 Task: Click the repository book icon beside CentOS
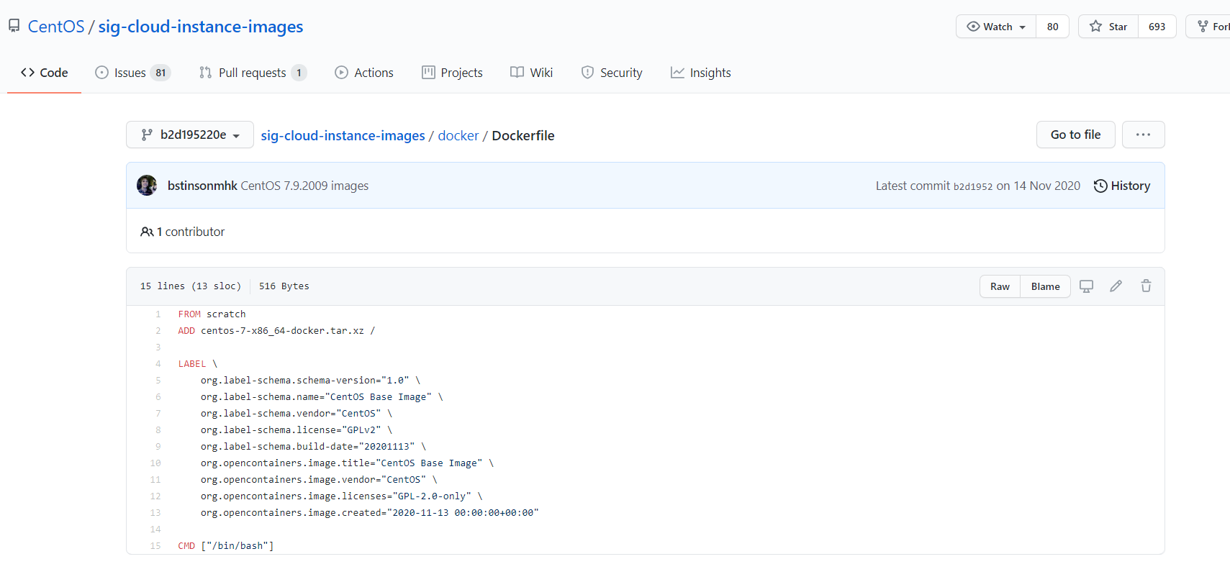point(14,27)
